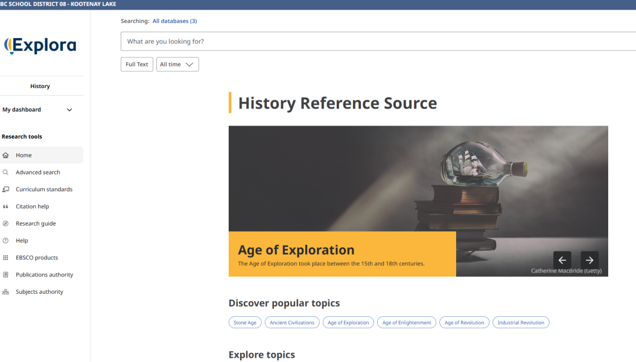Screen dimensions: 636x362
Task: Open the EBSCO products grid icon
Action: [x=5, y=258]
